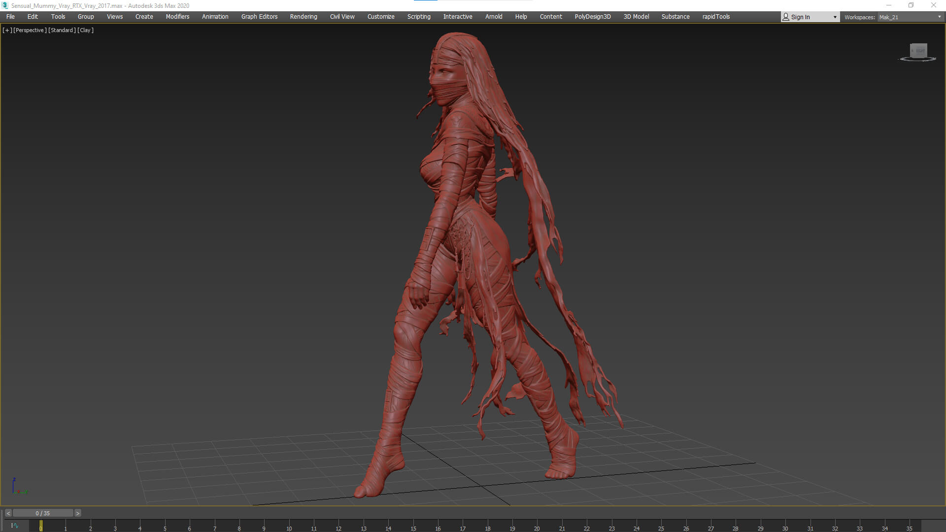Viewport: 946px width, 532px height.
Task: Open the PolyDesign3D menu
Action: coord(593,16)
